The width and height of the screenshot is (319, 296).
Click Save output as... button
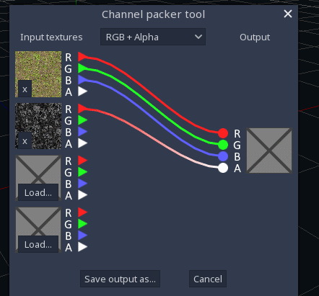click(120, 279)
